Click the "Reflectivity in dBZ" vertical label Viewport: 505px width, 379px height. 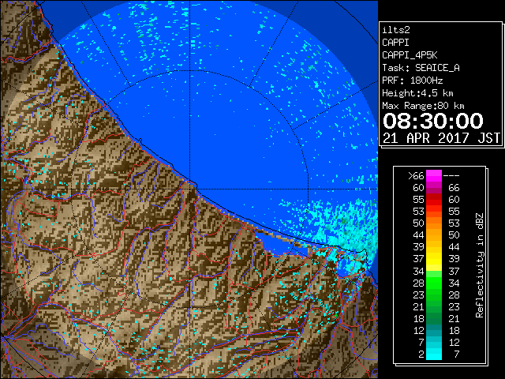479,265
